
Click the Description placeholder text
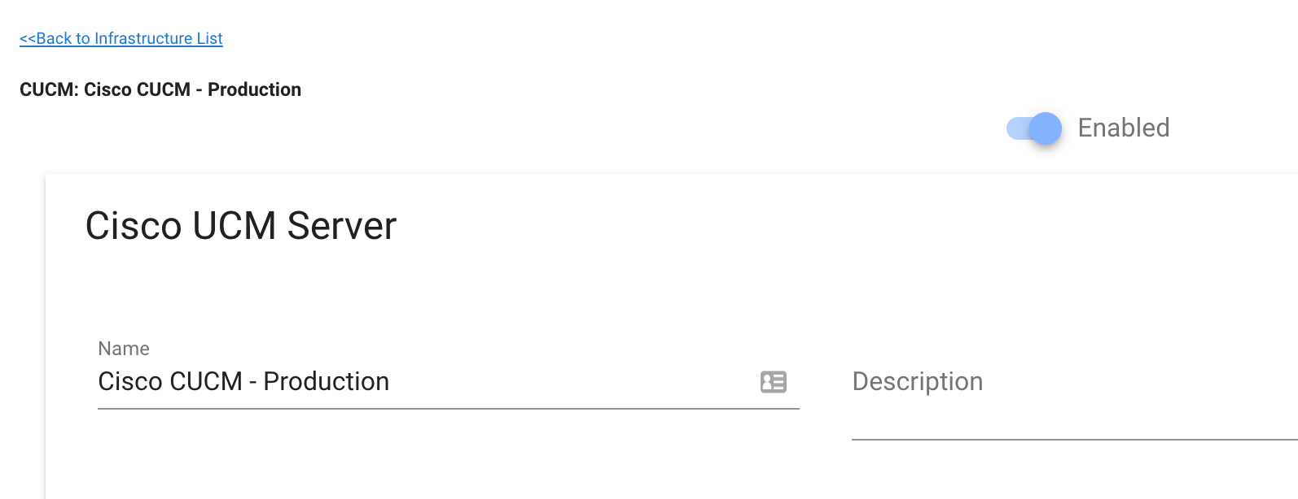point(918,381)
